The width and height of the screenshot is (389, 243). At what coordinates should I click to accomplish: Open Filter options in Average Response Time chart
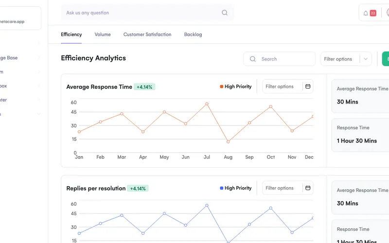click(x=287, y=87)
